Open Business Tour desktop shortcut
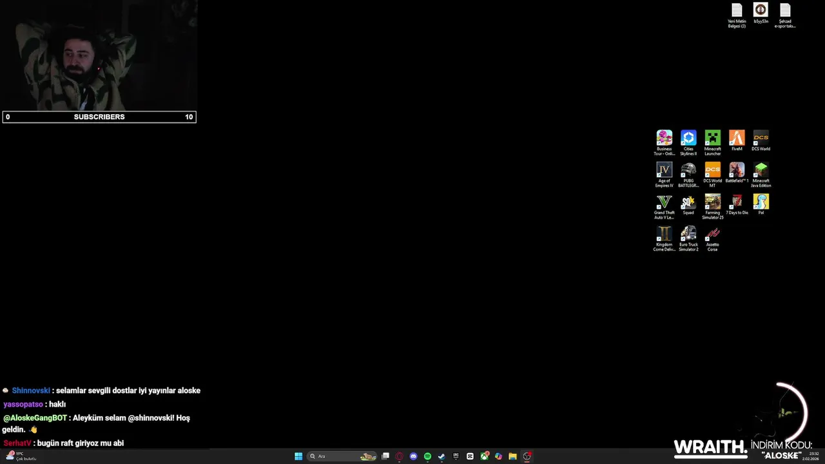The width and height of the screenshot is (825, 464). 664,142
